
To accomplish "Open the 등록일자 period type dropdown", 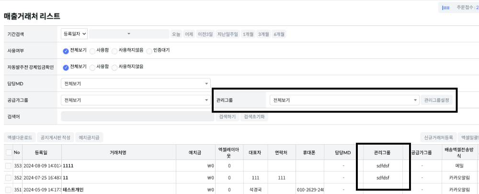I will (x=74, y=34).
